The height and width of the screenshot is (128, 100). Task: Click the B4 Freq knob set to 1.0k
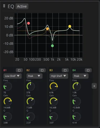point(76,86)
